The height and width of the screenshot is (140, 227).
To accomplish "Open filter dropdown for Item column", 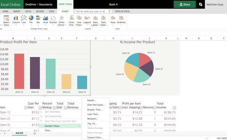I will (x=26, y=108).
